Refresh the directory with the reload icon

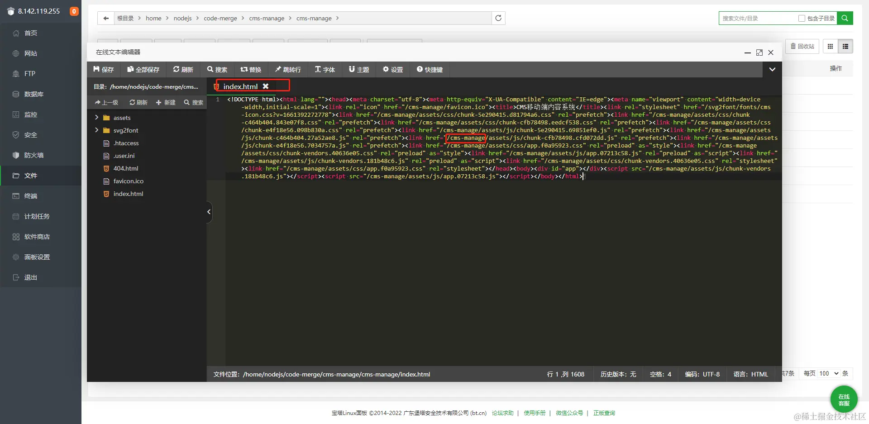pyautogui.click(x=498, y=18)
